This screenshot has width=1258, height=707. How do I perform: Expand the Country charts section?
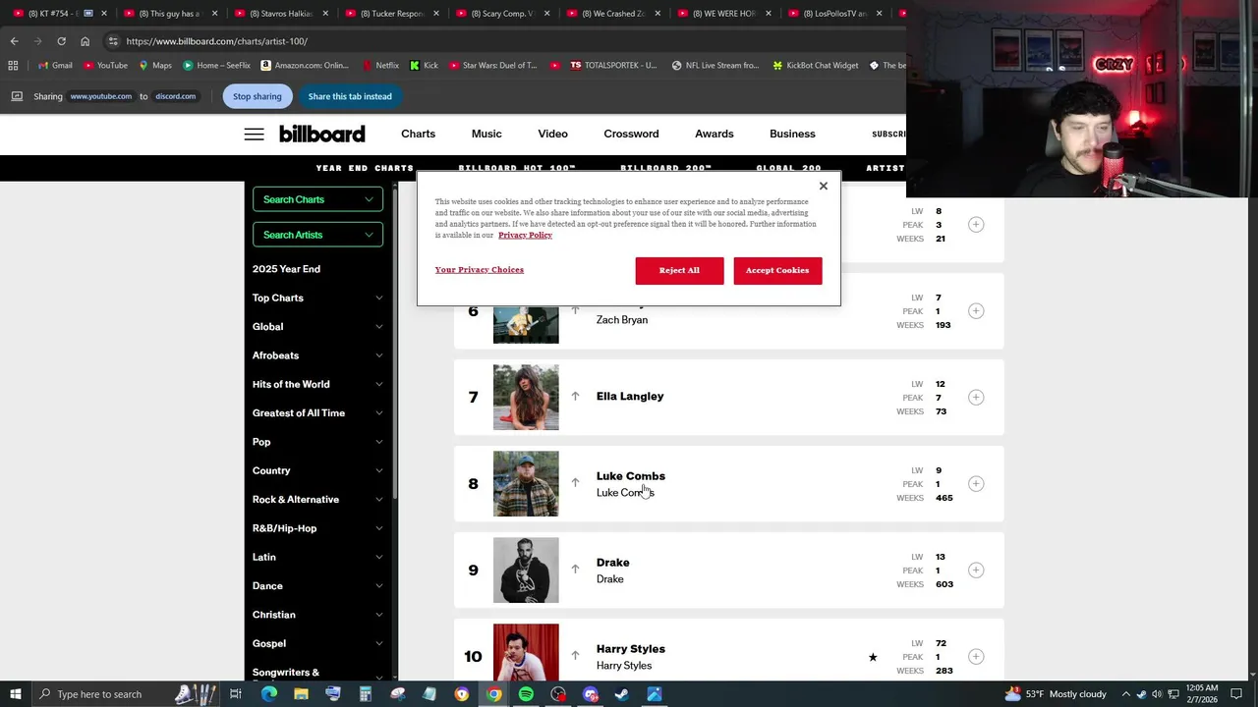tap(378, 470)
